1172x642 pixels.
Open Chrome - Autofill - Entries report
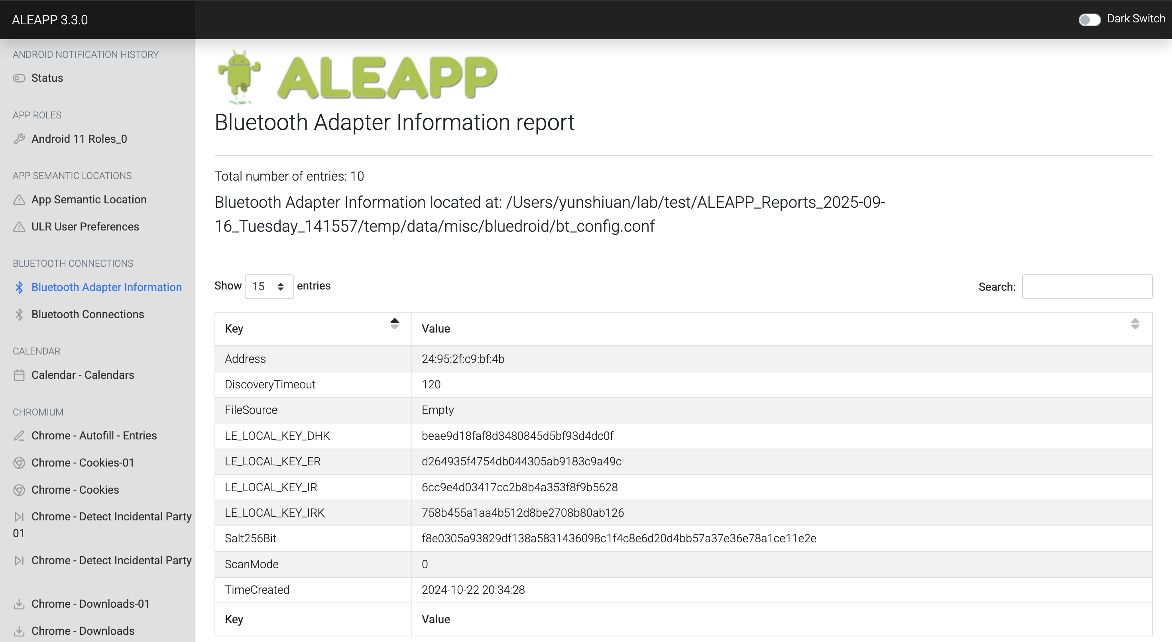[94, 435]
